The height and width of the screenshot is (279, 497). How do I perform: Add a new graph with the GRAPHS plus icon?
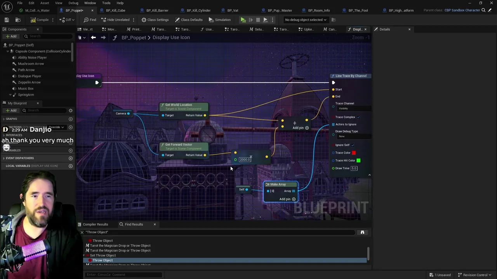pos(71,119)
